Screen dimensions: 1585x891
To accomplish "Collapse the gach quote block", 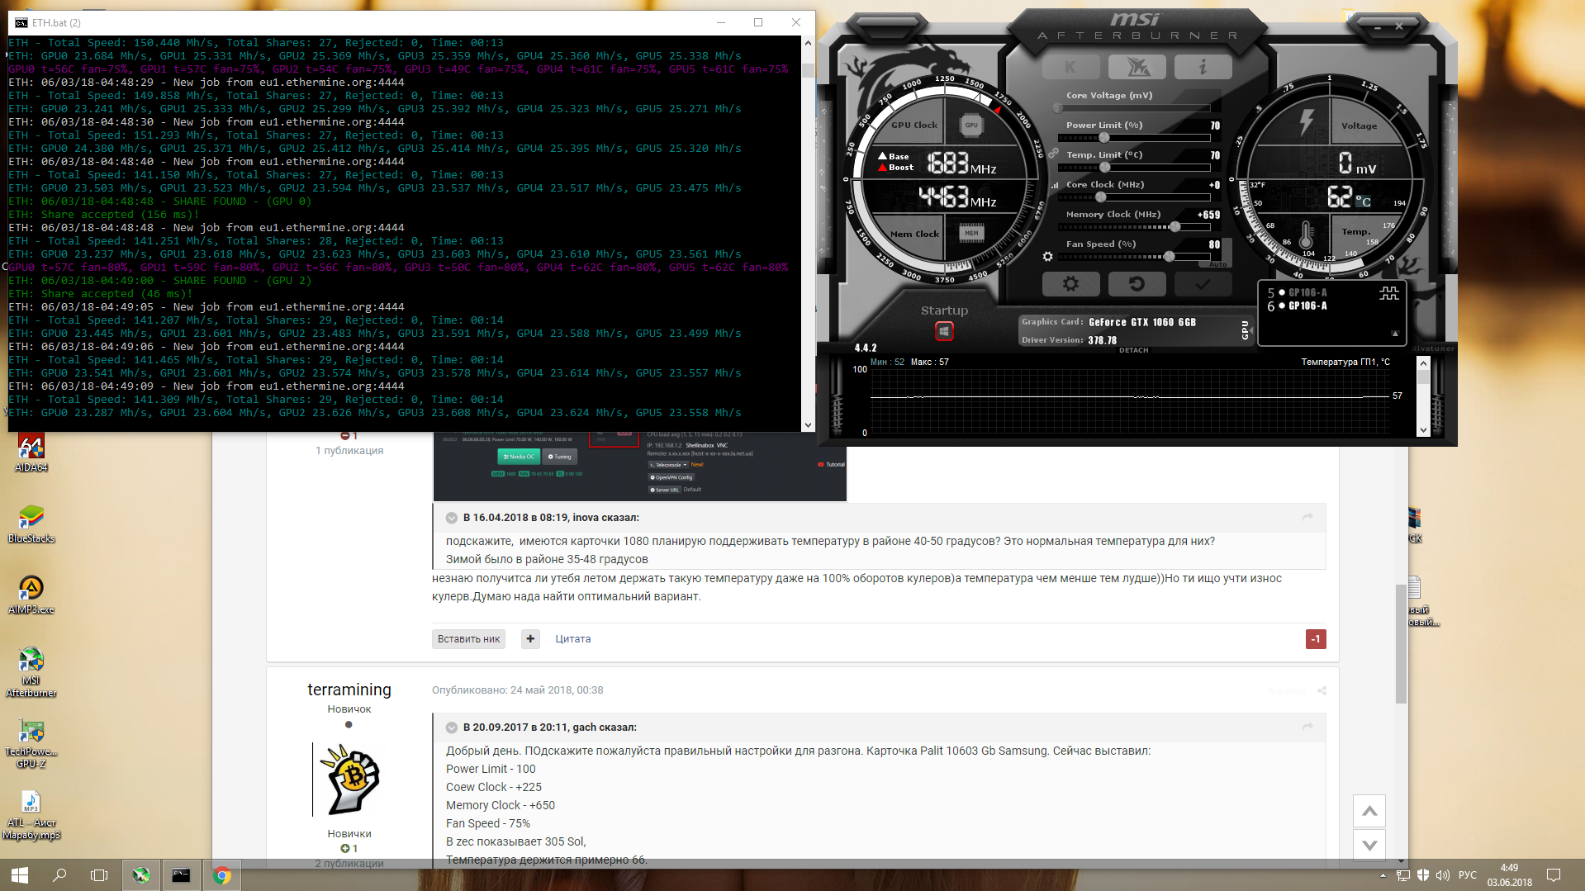I will (452, 727).
